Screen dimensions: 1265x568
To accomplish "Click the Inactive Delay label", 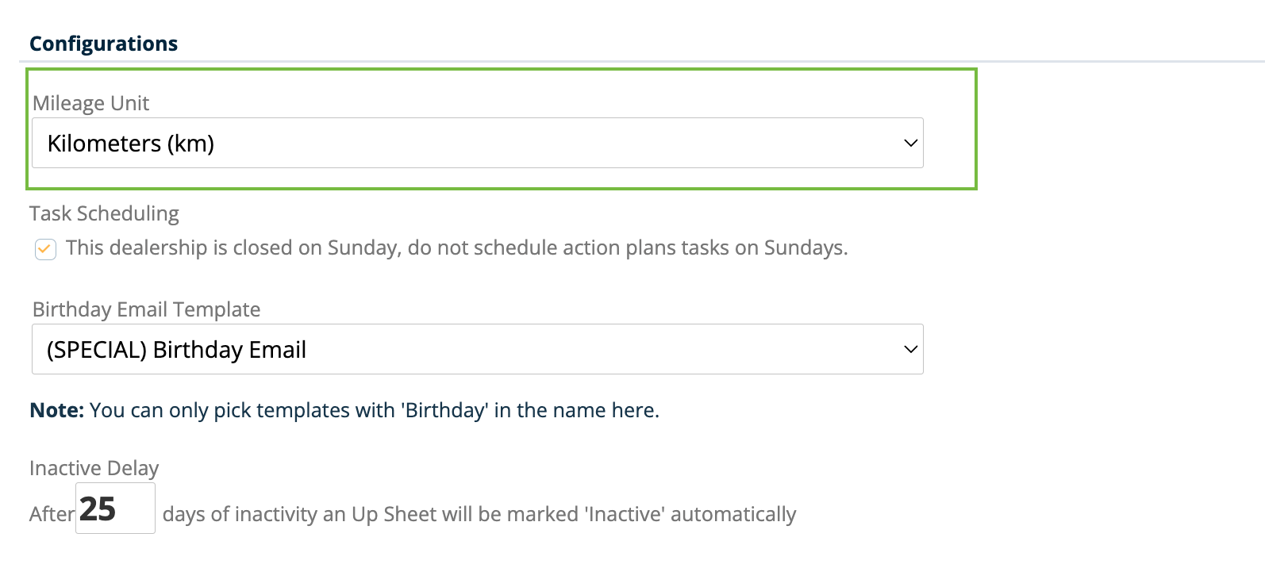I will pos(94,468).
